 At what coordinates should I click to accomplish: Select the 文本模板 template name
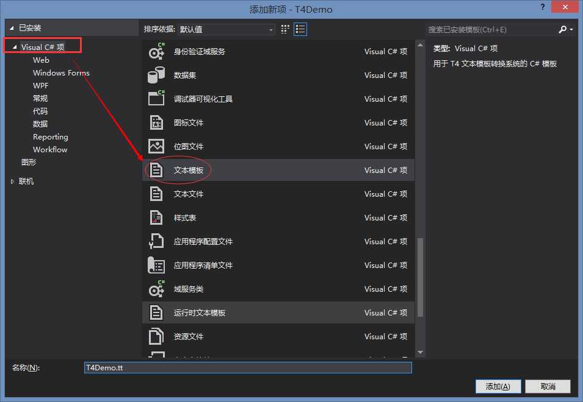[x=189, y=170]
